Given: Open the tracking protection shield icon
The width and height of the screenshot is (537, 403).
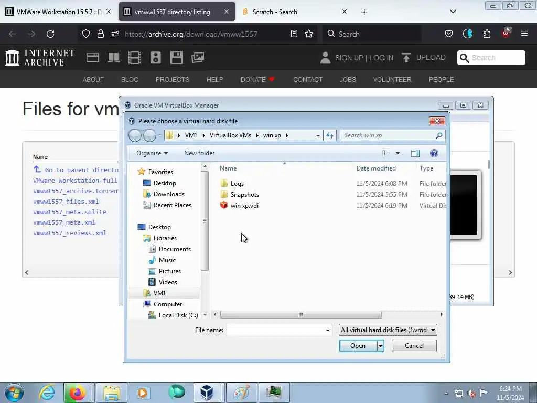Looking at the screenshot, I should [85, 34].
